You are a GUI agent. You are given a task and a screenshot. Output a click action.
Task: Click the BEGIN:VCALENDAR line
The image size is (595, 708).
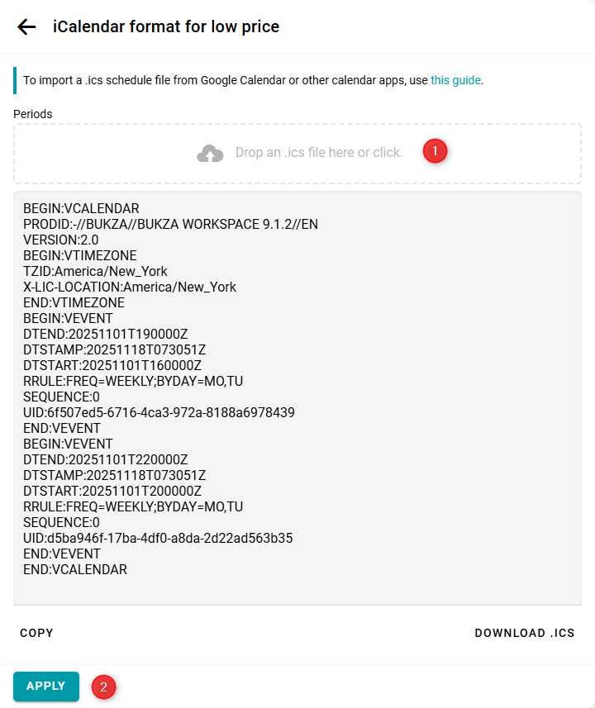81,208
